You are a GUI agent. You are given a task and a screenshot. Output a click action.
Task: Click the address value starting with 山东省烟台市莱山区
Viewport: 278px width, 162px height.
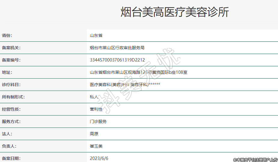tap(139, 72)
